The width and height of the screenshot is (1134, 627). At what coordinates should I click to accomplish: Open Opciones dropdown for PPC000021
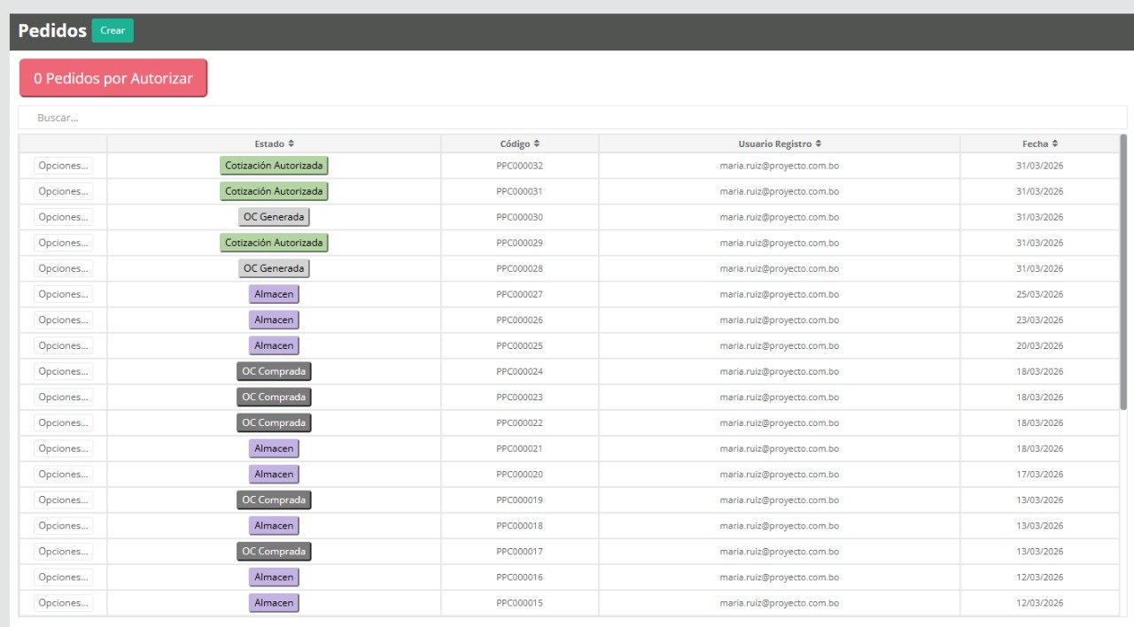[x=63, y=448]
